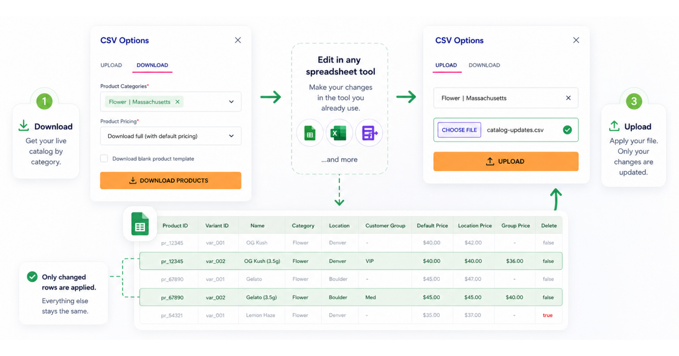Click the CHOOSE FILE button
This screenshot has width=679, height=356.
point(459,130)
